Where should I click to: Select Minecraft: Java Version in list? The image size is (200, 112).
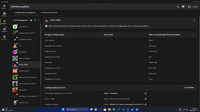tap(26, 77)
